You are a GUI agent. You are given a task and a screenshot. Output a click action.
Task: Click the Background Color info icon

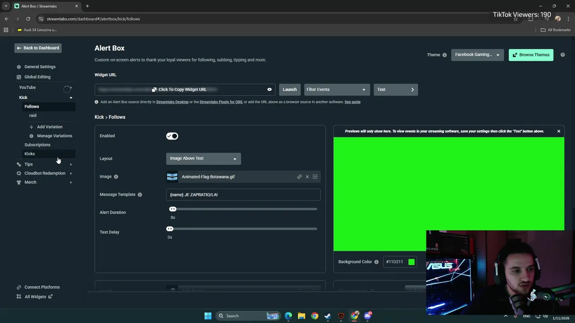[376, 262]
